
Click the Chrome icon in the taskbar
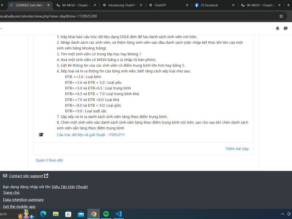[93, 214]
